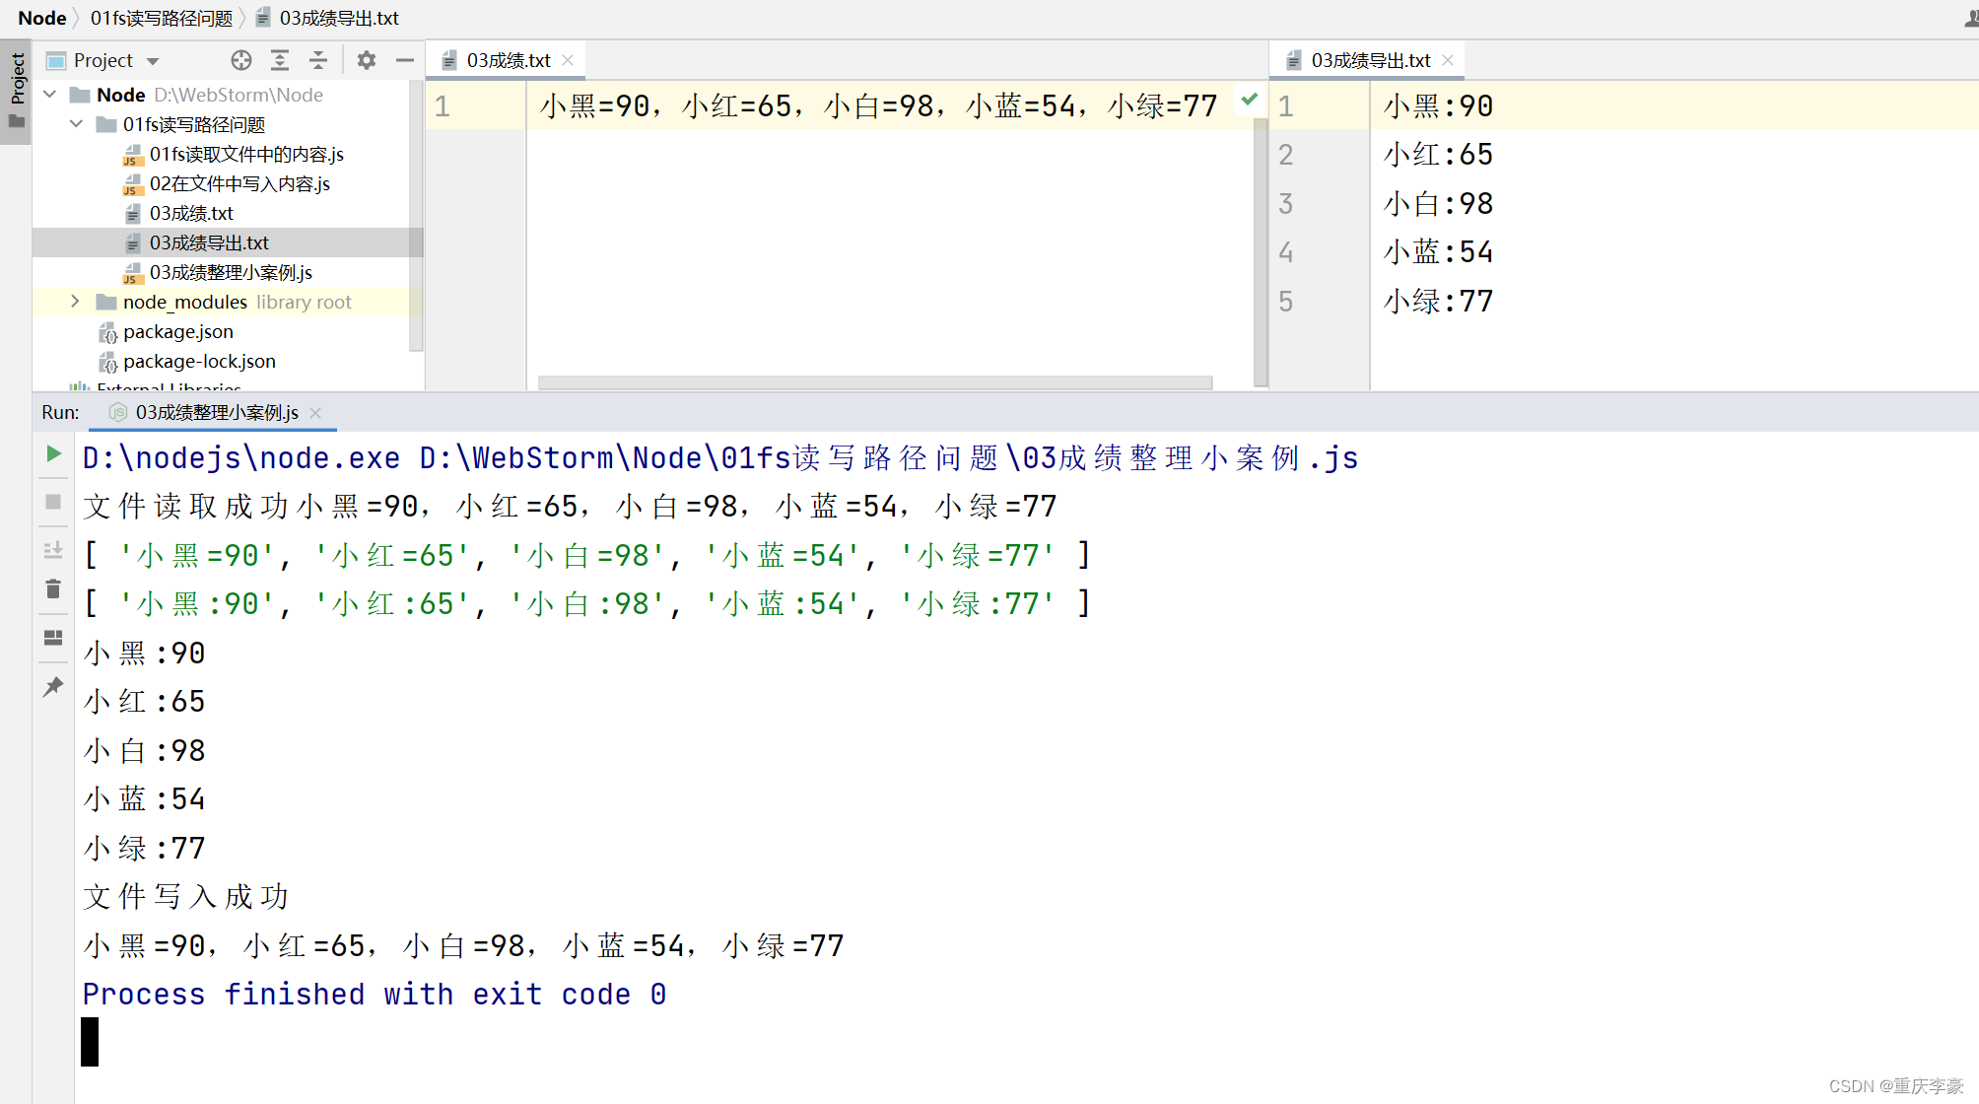Click the Collapse All icon in Project toolbar
The width and height of the screenshot is (1979, 1104).
[x=317, y=60]
